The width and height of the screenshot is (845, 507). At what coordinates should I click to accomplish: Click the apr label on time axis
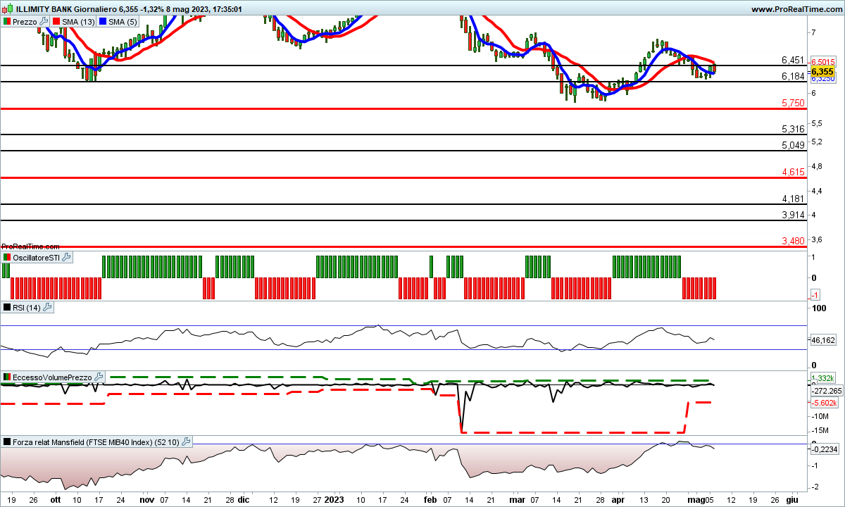coord(618,499)
